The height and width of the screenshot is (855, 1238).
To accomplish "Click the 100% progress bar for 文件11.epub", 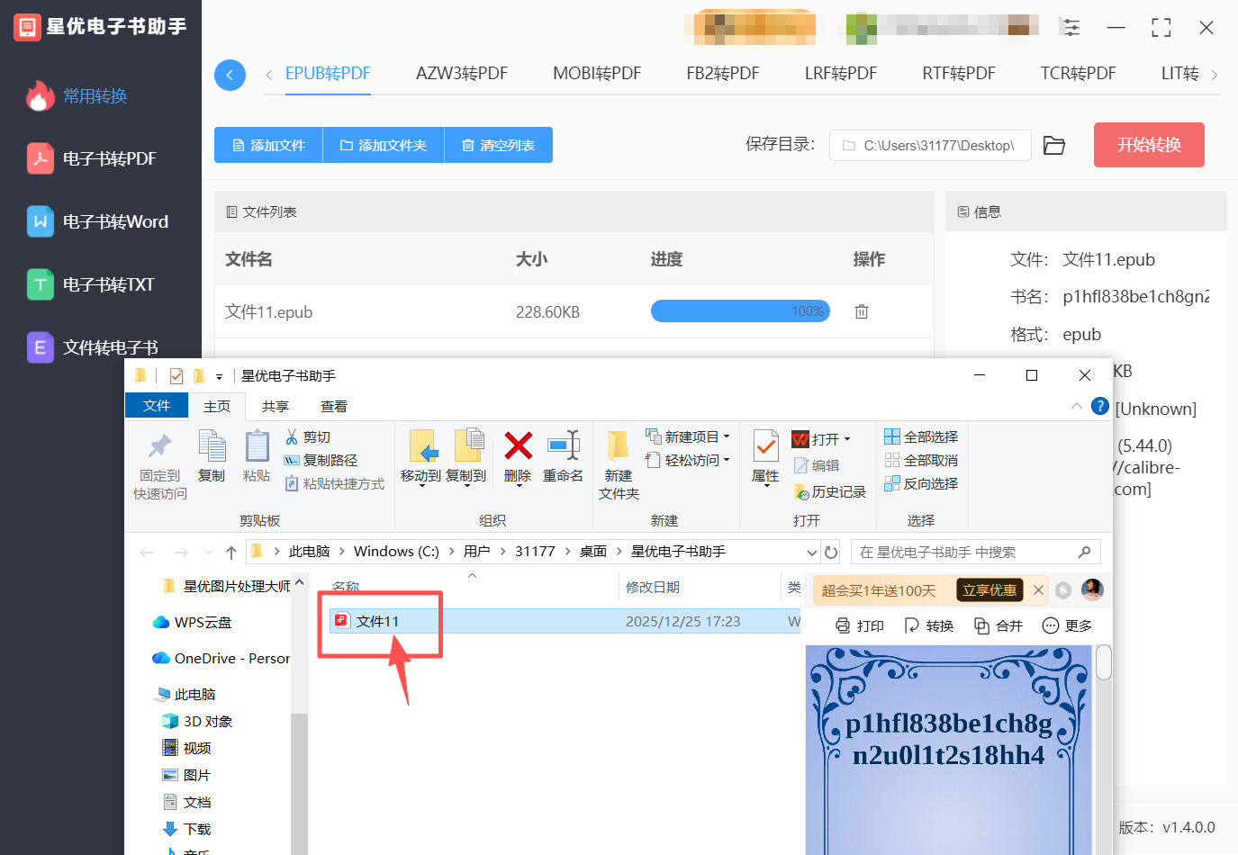I will (x=740, y=310).
